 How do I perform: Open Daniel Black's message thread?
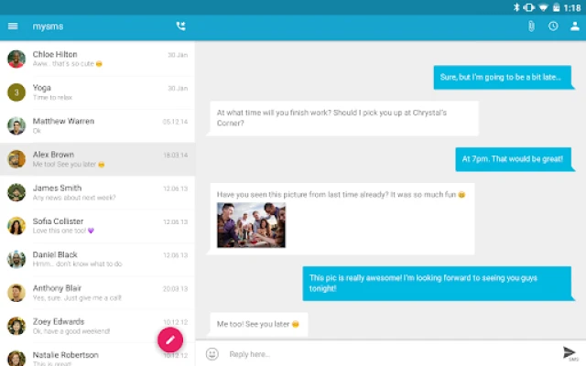[x=97, y=259]
